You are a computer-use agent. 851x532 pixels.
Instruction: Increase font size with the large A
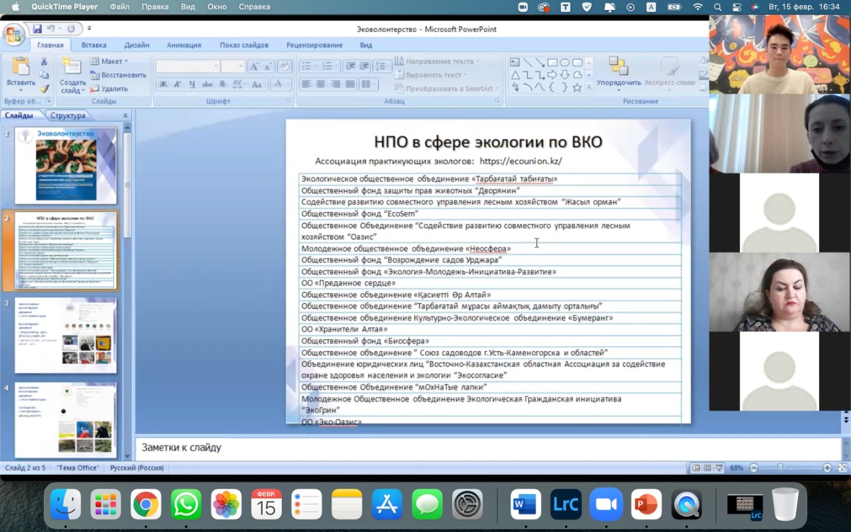pyautogui.click(x=253, y=66)
